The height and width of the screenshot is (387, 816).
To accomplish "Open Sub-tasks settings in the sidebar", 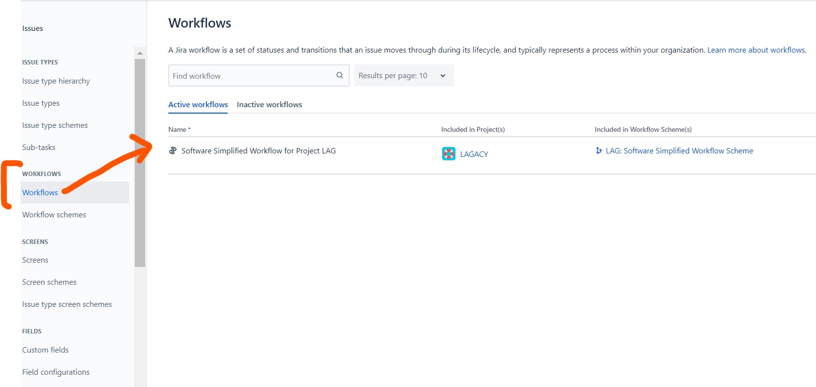I will 38,148.
